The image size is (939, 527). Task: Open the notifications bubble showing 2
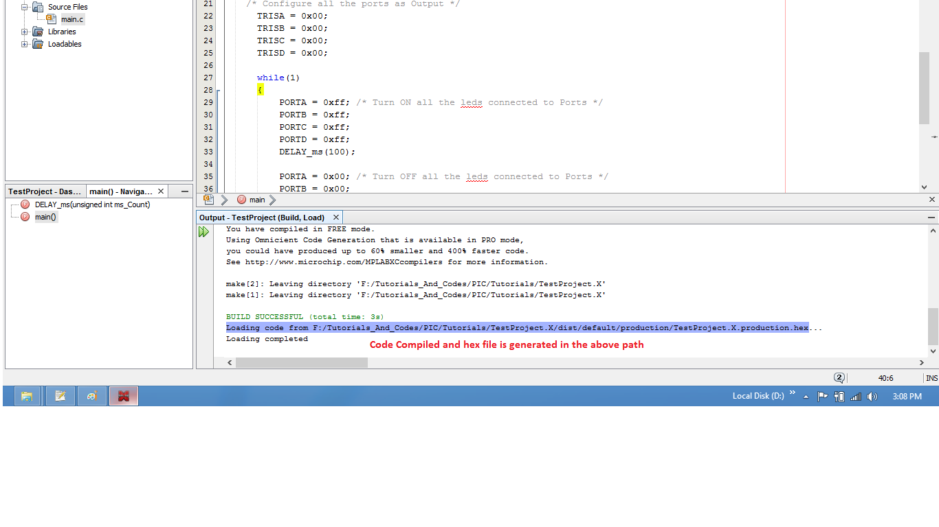click(x=839, y=378)
